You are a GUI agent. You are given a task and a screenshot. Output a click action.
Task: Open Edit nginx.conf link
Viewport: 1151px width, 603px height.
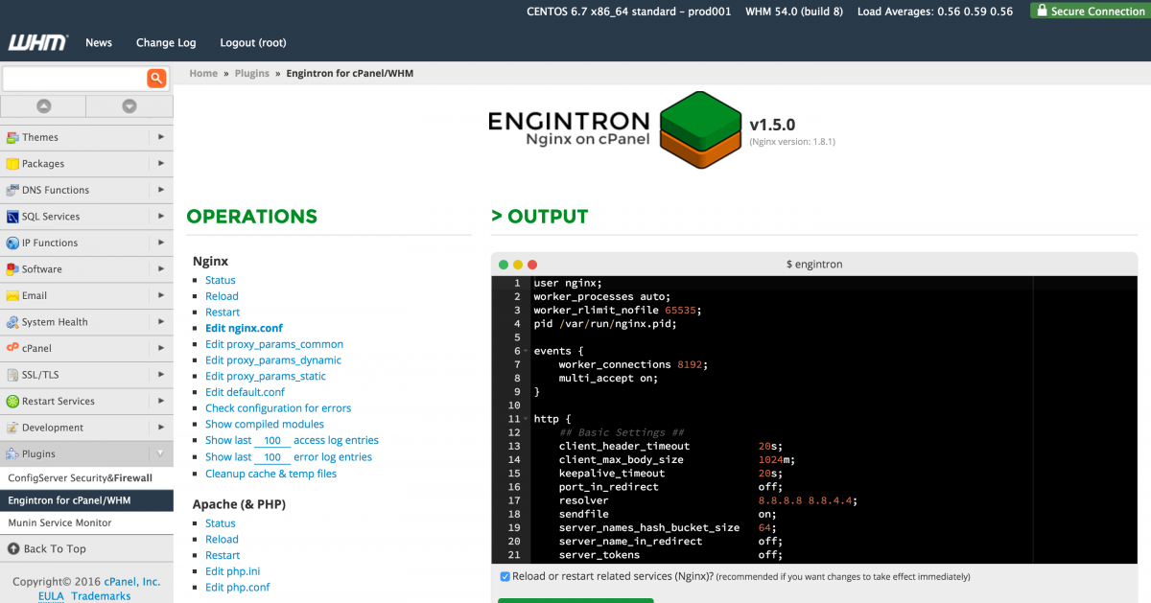point(244,328)
